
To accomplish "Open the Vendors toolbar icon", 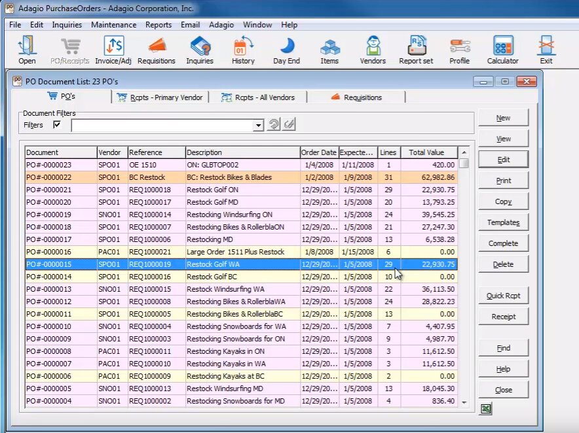I will coord(373,50).
